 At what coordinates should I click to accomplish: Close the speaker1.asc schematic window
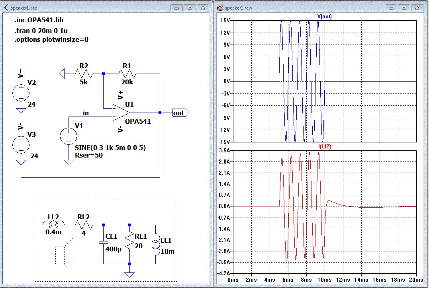pyautogui.click(x=202, y=8)
